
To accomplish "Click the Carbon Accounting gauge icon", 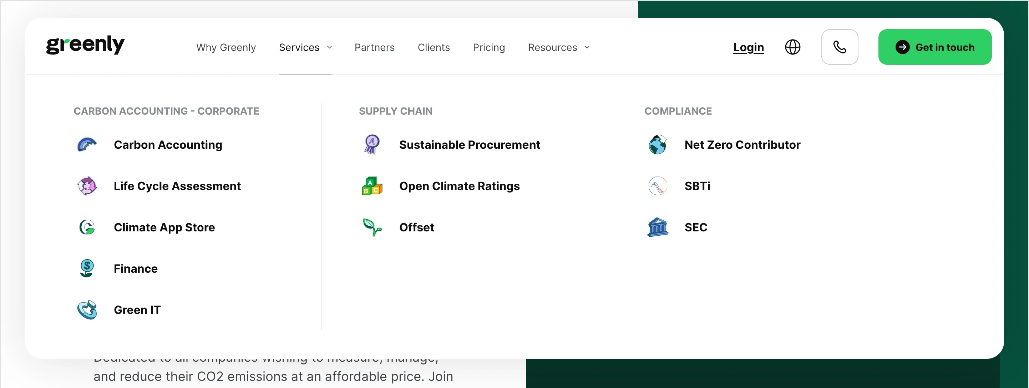I will pos(87,145).
